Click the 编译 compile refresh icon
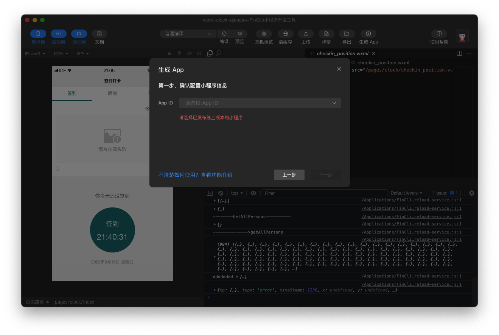 (224, 34)
